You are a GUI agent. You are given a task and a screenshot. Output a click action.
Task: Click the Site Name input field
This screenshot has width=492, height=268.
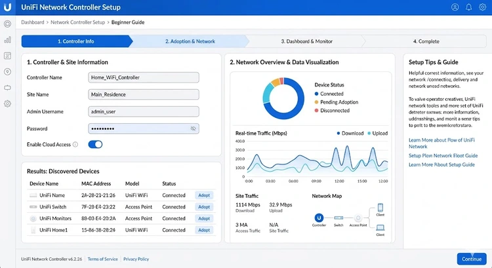(144, 94)
